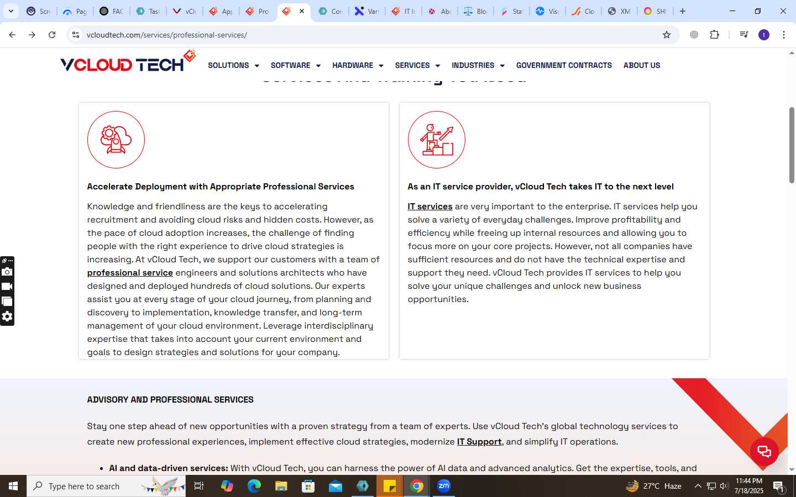Screen dimensions: 796x497
Task: Close the active browser tab
Action: [x=302, y=11]
